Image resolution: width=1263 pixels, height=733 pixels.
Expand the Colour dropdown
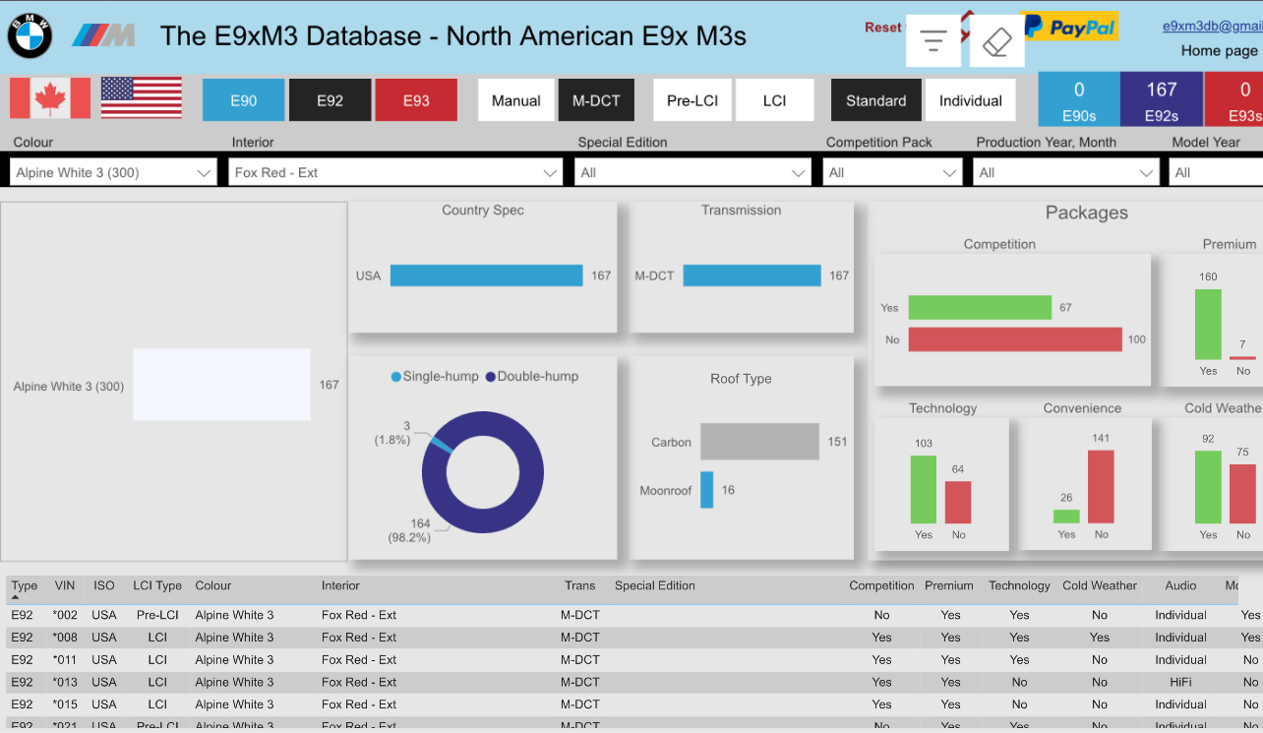(x=114, y=172)
